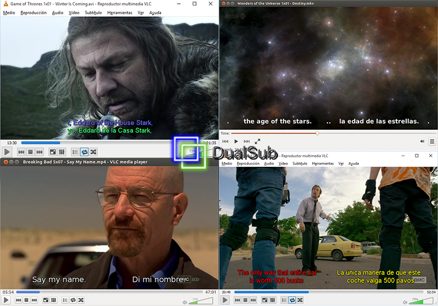Skip to next track in Game of Thrones window
The height and width of the screenshot is (306, 438).
click(39, 152)
